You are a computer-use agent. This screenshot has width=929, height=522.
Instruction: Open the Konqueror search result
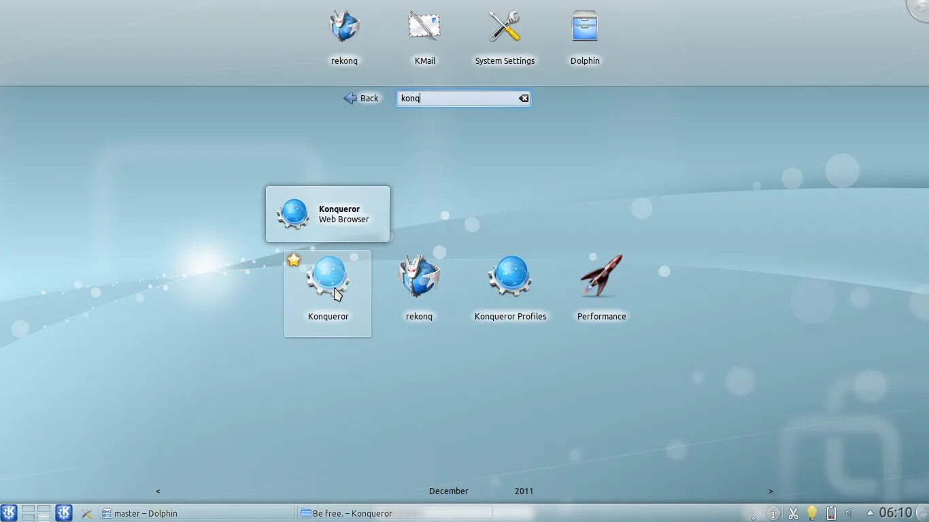coord(328,294)
